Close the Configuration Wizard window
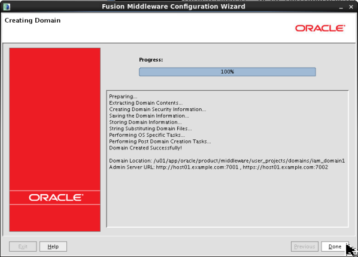The image size is (358, 257). coord(351,7)
